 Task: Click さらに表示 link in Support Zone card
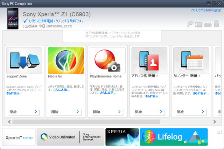click(14, 94)
